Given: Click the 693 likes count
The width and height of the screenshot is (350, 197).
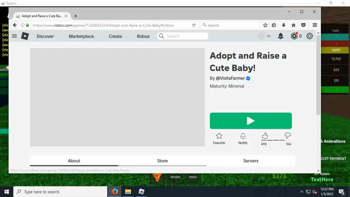Looking at the screenshot, I should click(x=264, y=144).
